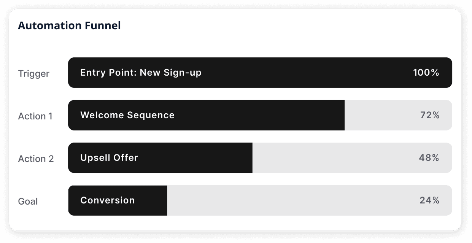The height and width of the screenshot is (243, 472).
Task: Click the Action 2 row label
Action: pos(36,159)
